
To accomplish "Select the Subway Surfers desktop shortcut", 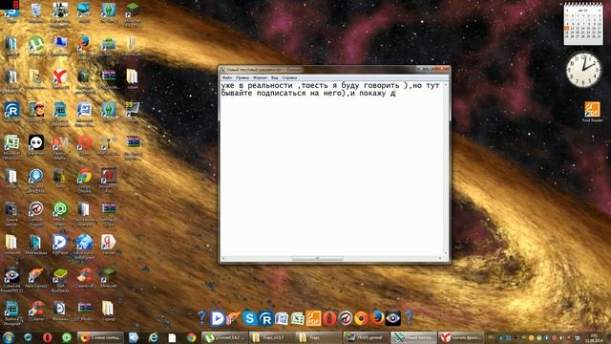I will (x=36, y=113).
